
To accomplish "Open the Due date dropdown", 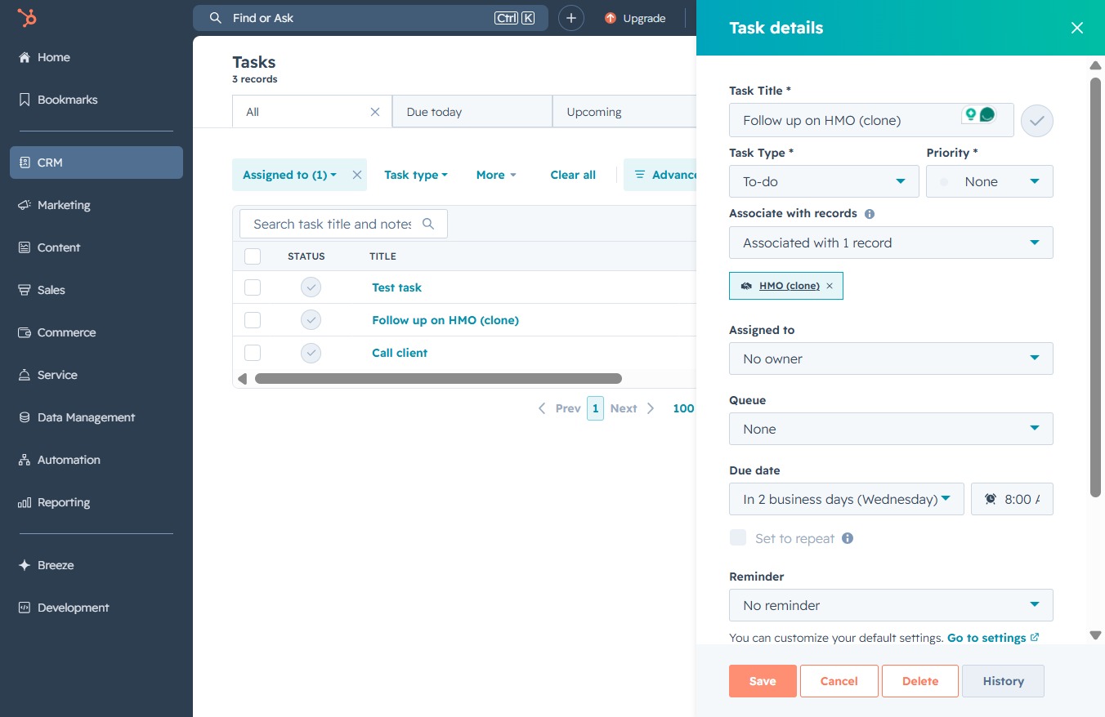I will pos(847,499).
